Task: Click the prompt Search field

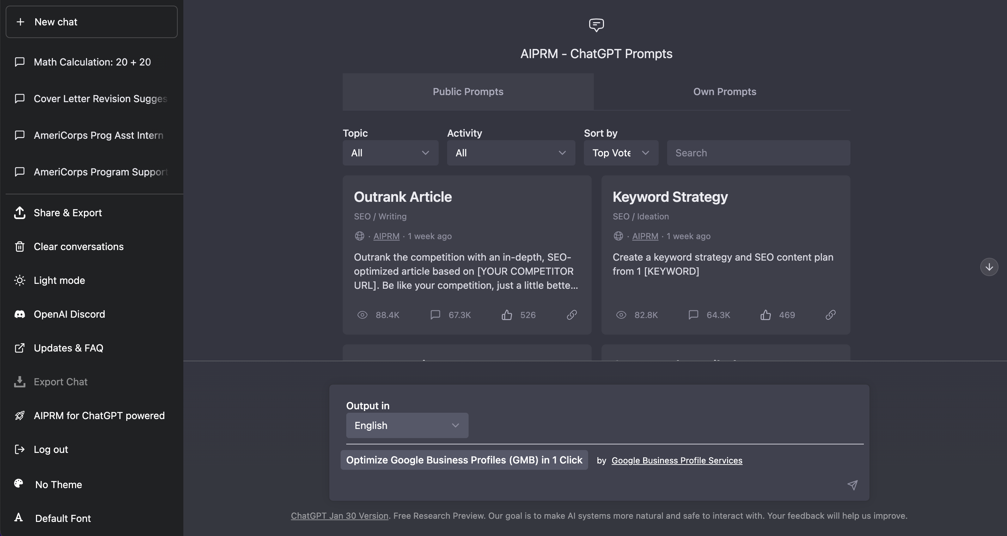Action: 758,152
